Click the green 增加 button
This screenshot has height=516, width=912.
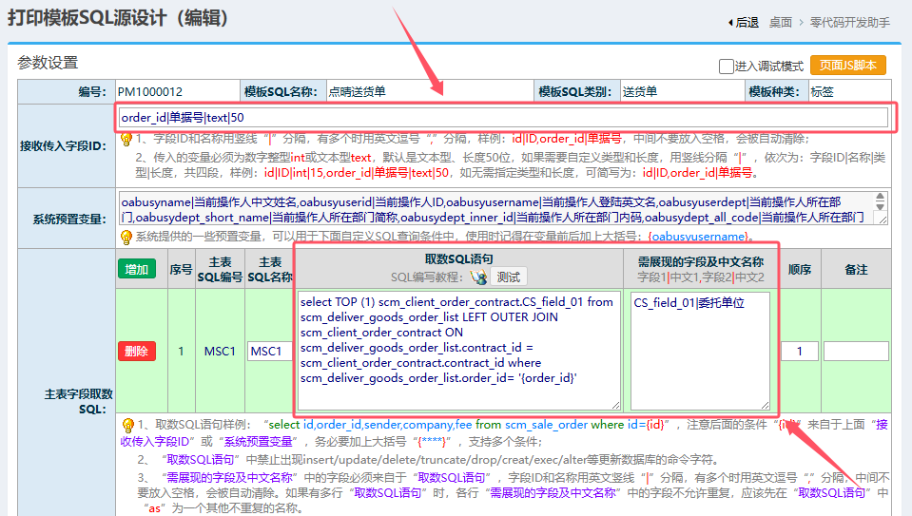pos(136,269)
